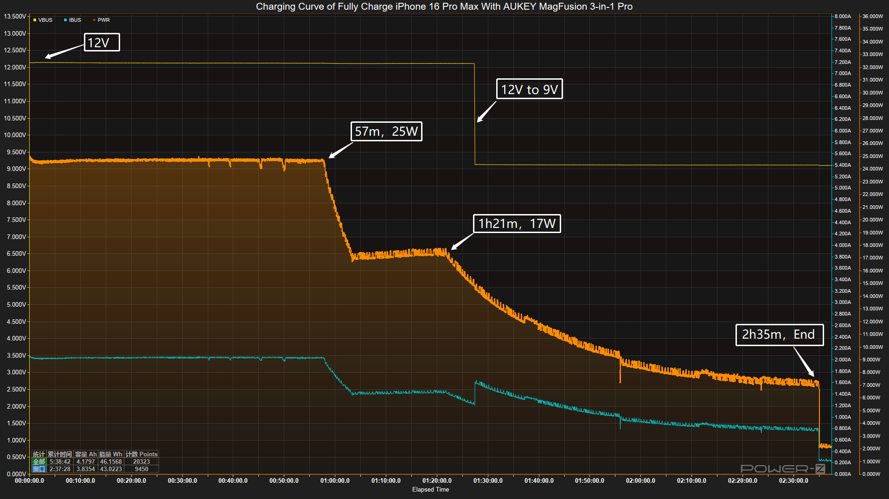Click the 0.000A current axis label

[843, 474]
